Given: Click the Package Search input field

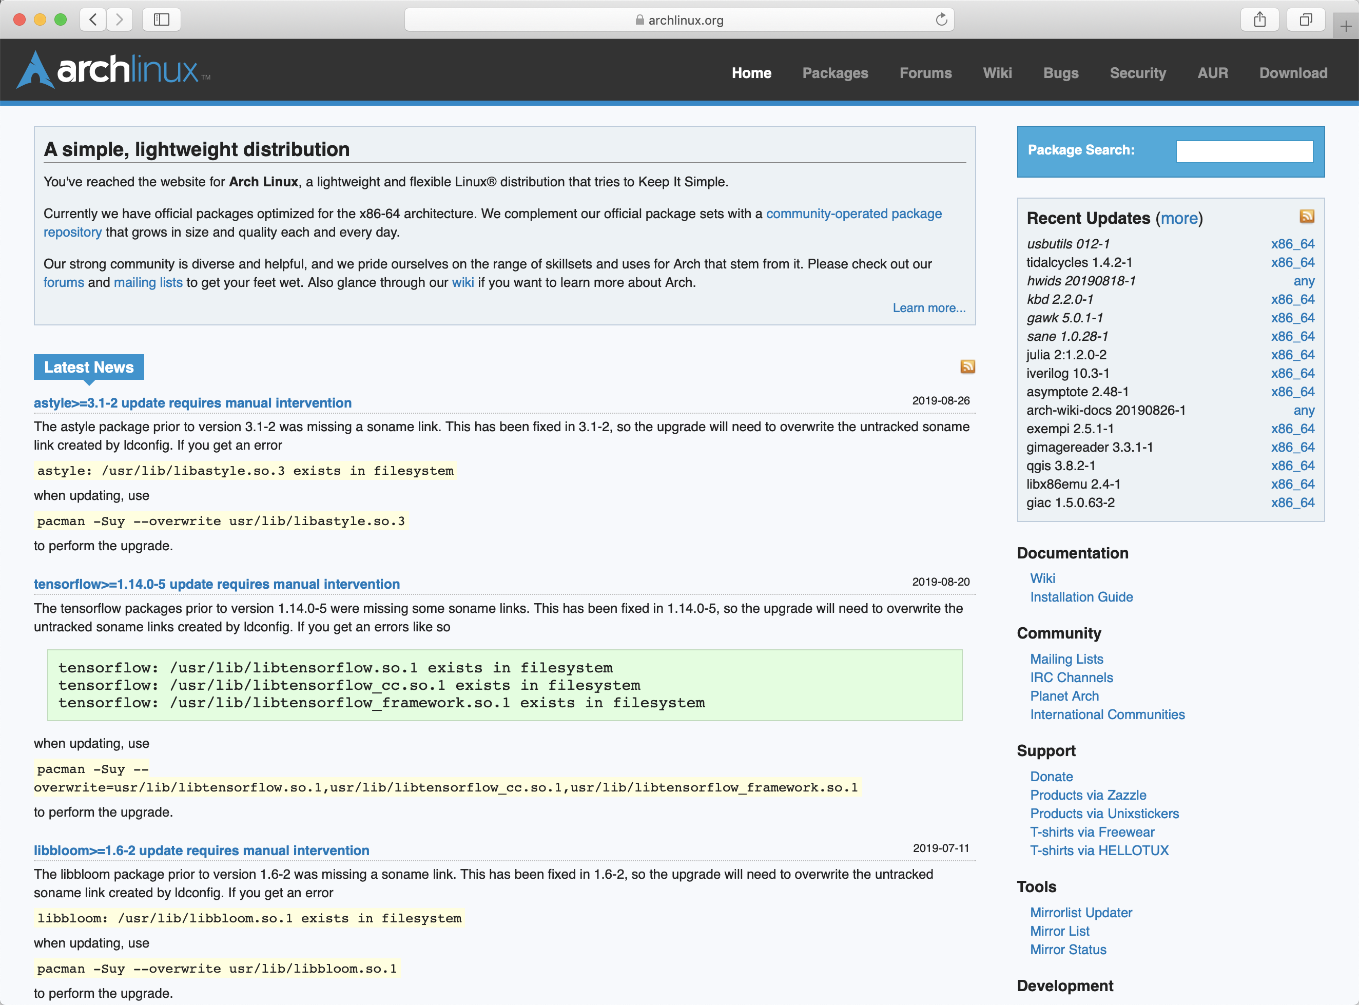Looking at the screenshot, I should [x=1244, y=151].
